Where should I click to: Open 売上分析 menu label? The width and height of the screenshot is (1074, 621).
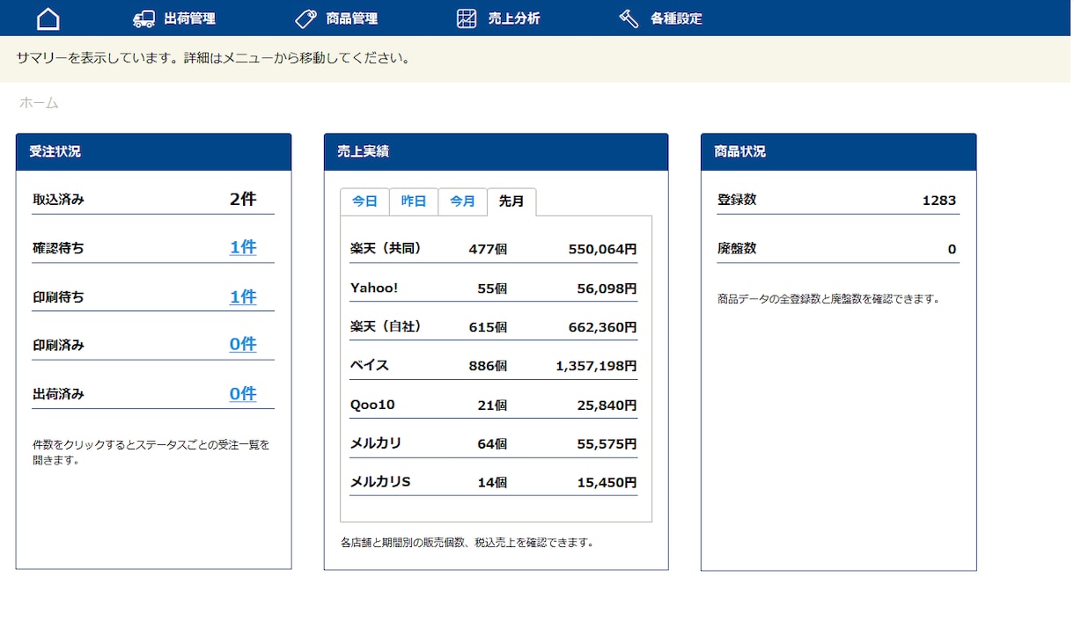click(514, 18)
